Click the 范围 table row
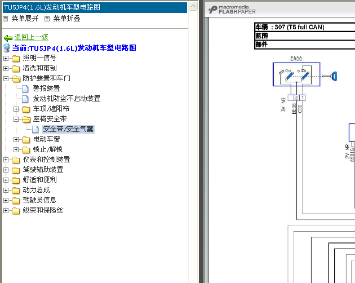This screenshot has width=355, height=283. [x=305, y=36]
